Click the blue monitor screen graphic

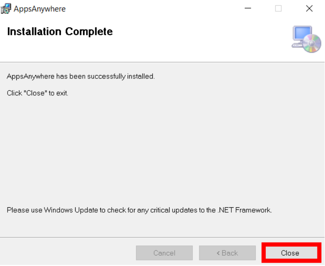coord(302,33)
